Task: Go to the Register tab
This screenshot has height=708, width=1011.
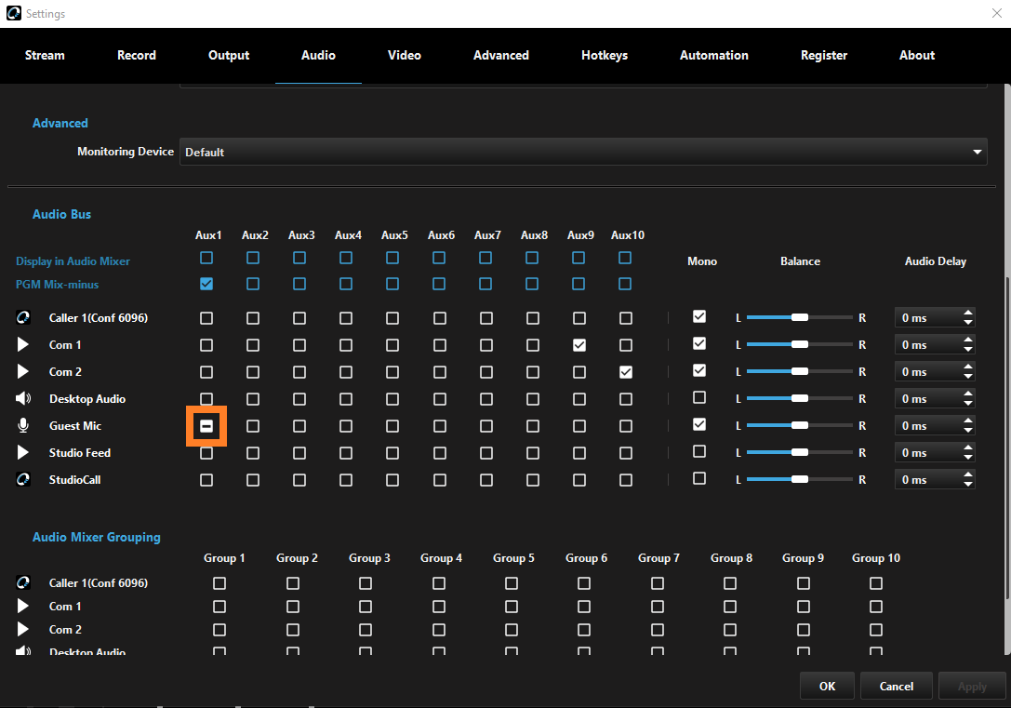Action: pyautogui.click(x=823, y=56)
